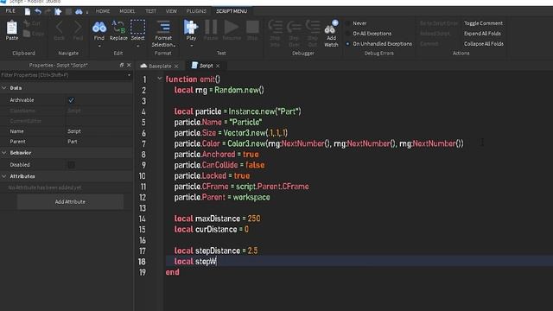The height and width of the screenshot is (311, 553).
Task: Close the Baseplate tab
Action: point(176,67)
